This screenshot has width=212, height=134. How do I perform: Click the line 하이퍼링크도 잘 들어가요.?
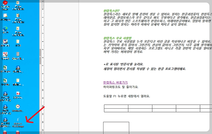tap(121, 87)
